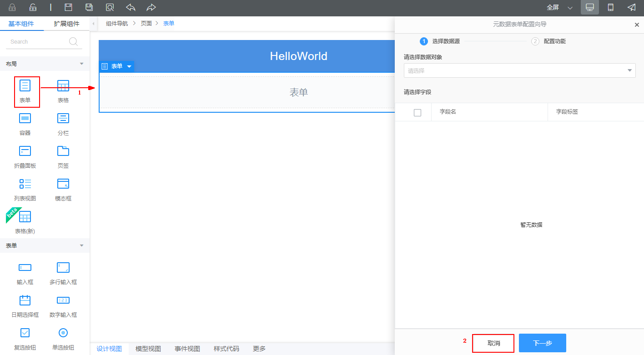Click the 取消 button
The image size is (644, 355).
(x=493, y=343)
